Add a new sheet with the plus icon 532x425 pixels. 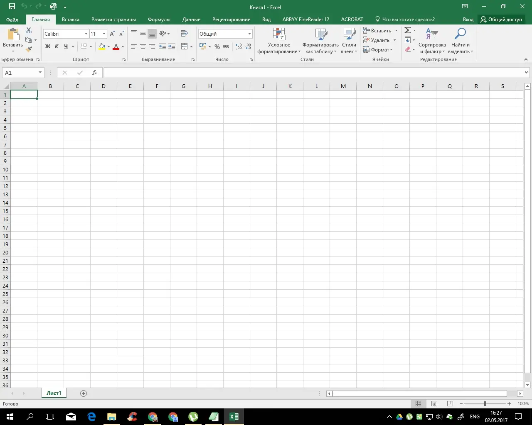point(84,393)
